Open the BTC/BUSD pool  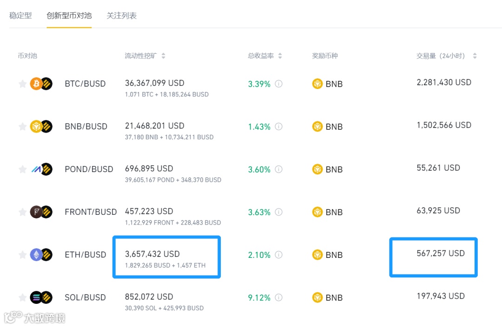point(85,83)
